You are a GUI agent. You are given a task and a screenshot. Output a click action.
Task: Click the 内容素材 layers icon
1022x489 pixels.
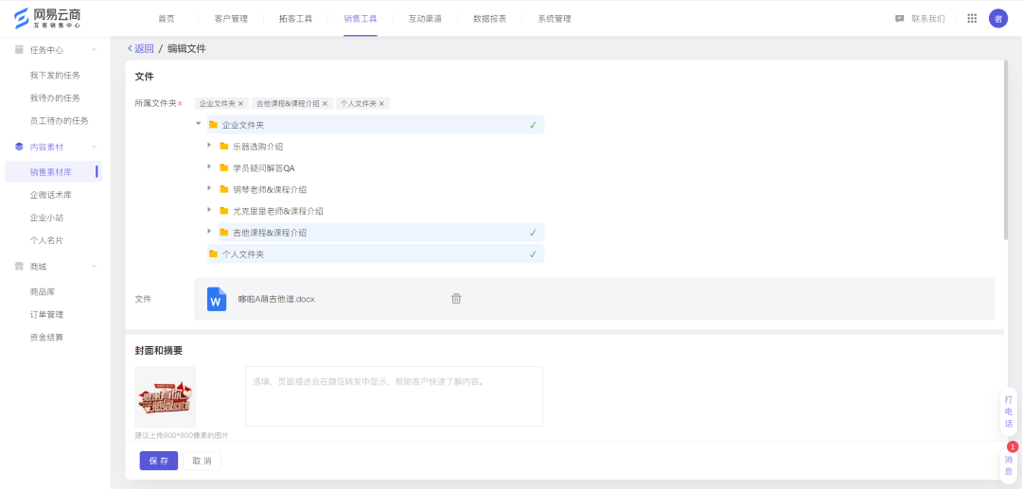[19, 147]
